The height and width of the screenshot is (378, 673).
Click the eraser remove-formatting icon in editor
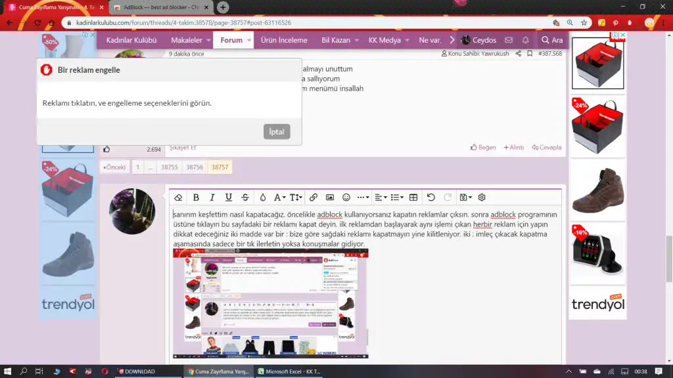tap(178, 198)
